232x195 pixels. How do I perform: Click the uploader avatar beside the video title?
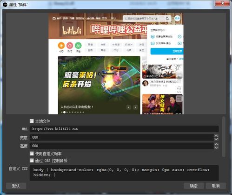click(x=146, y=83)
